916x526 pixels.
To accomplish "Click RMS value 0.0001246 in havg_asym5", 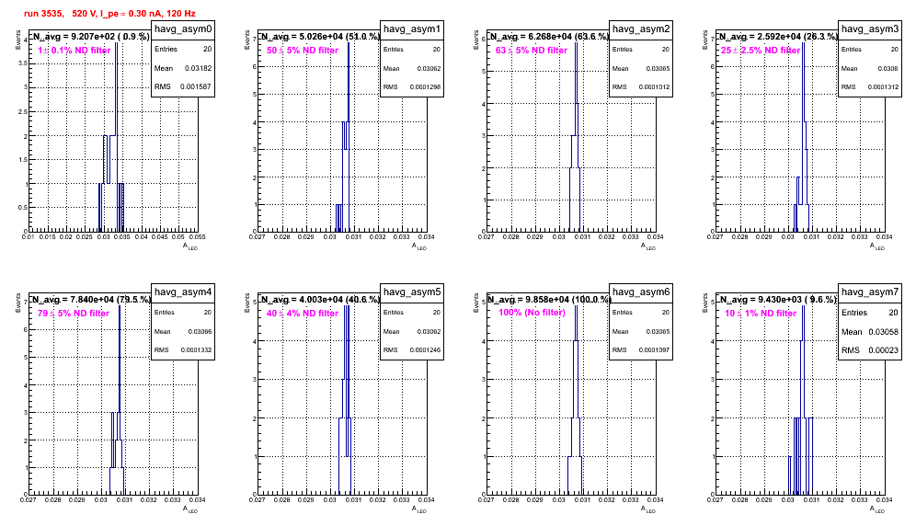I will pos(425,350).
